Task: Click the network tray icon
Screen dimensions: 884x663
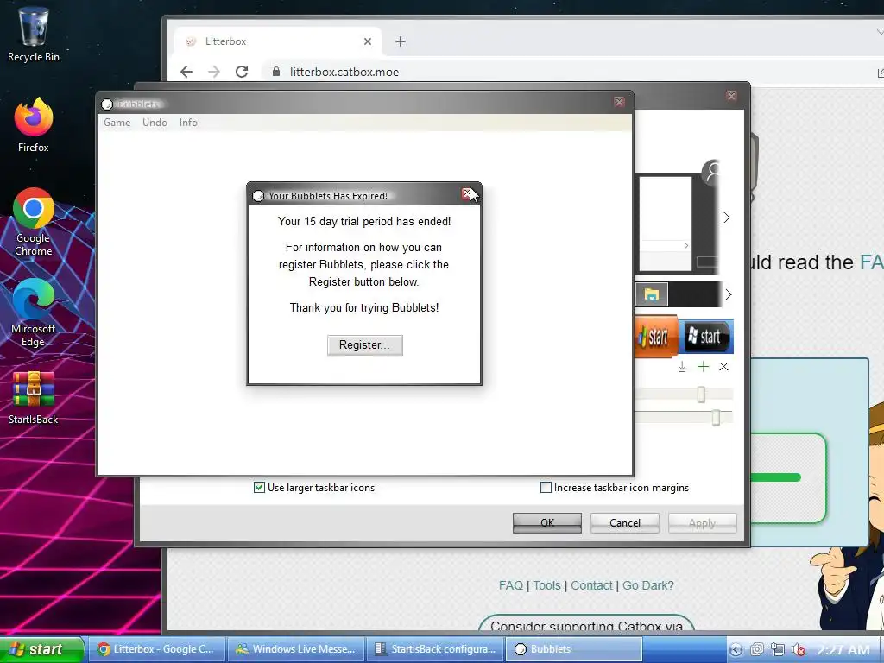Action: (x=778, y=649)
